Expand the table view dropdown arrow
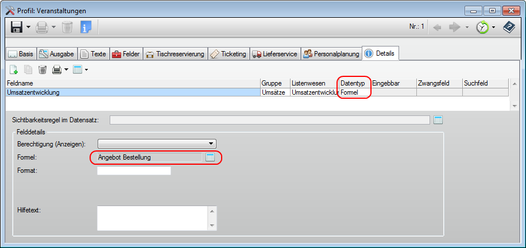This screenshot has width=526, height=248. point(86,70)
